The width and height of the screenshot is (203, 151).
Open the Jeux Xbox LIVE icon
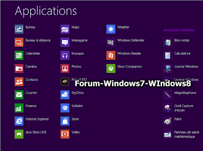[19, 134]
